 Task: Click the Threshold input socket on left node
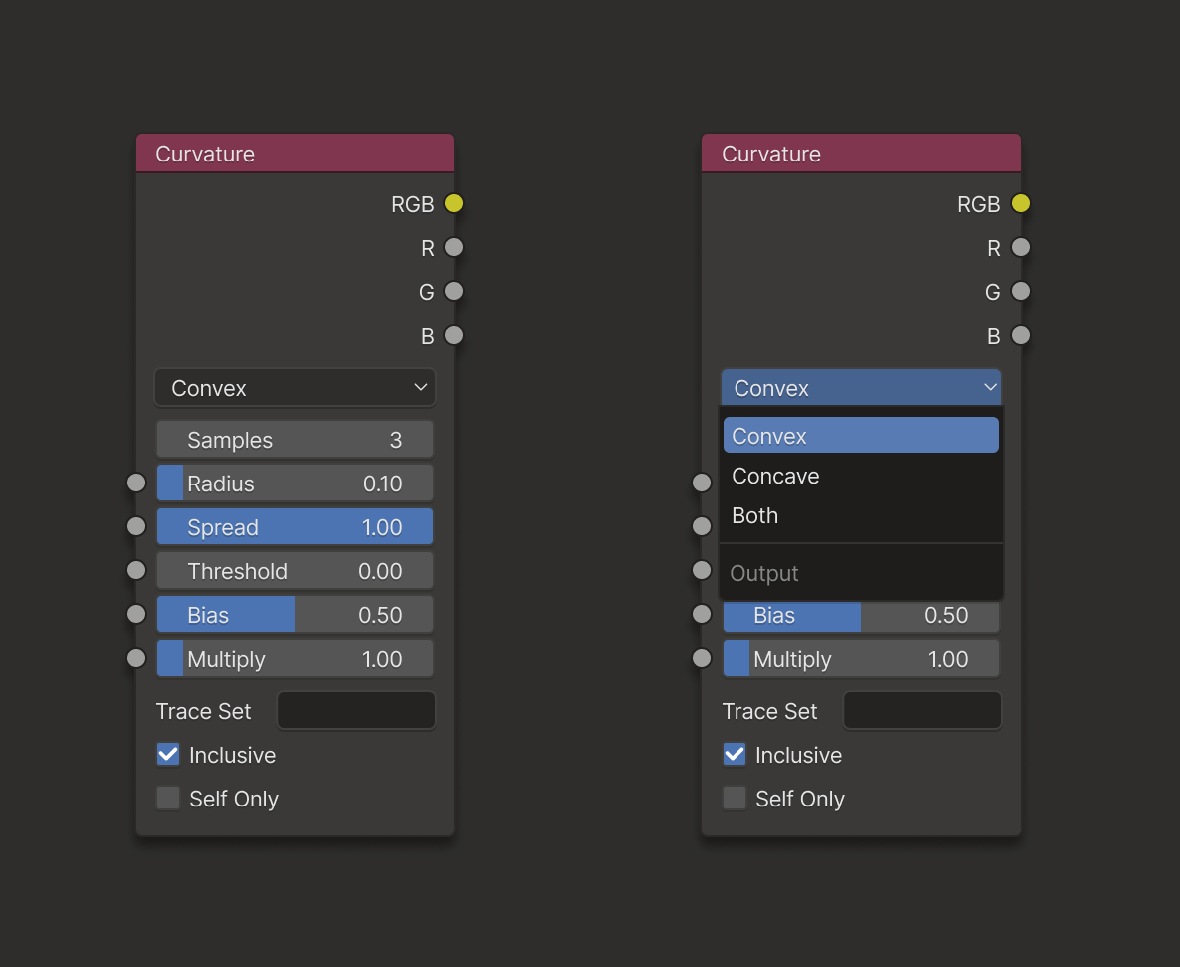pos(136,570)
